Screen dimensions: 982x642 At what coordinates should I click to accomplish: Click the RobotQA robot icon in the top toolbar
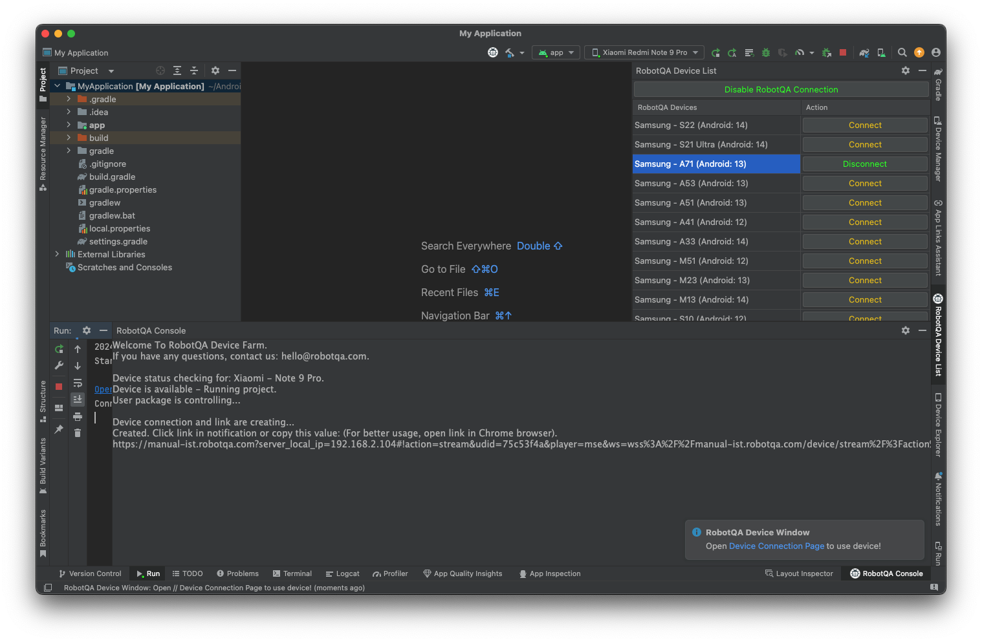pyautogui.click(x=493, y=53)
